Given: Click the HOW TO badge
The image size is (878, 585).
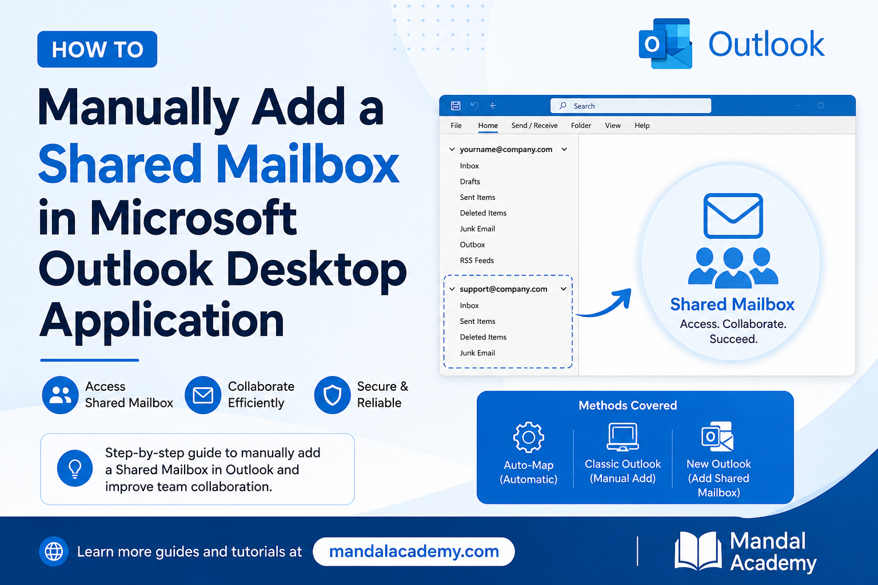Looking at the screenshot, I should [97, 49].
